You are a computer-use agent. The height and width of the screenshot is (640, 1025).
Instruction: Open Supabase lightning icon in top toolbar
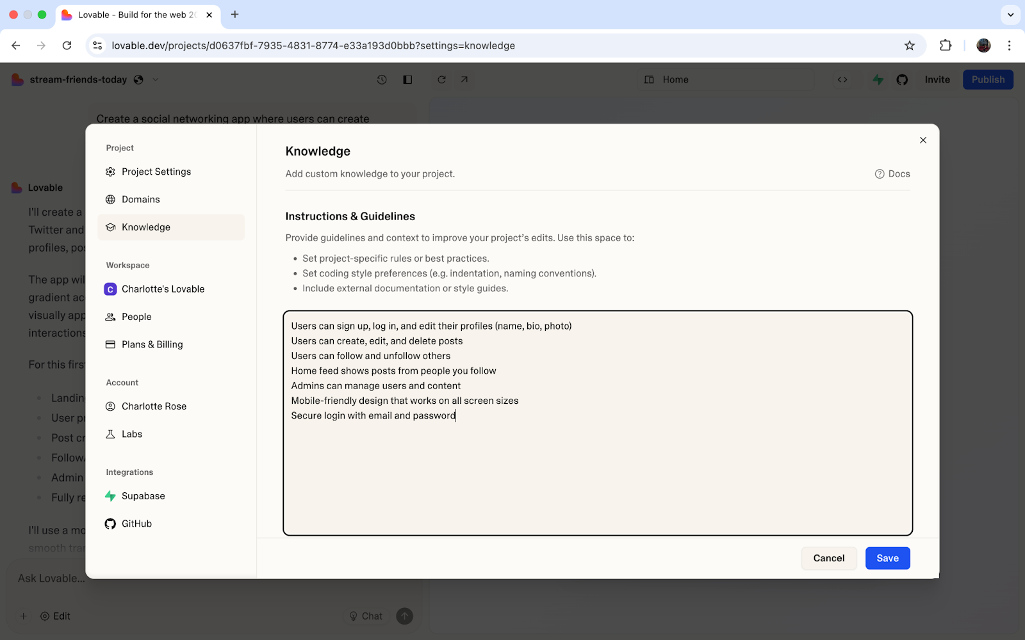pos(878,80)
